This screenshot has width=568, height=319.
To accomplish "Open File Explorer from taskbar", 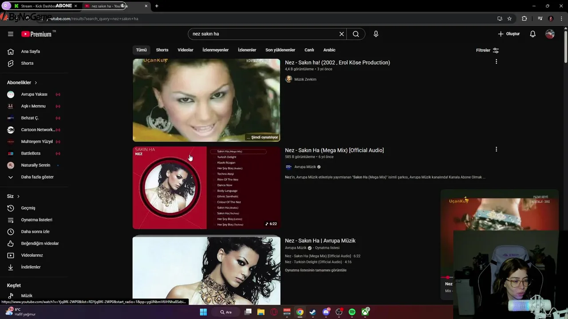I will point(261,312).
